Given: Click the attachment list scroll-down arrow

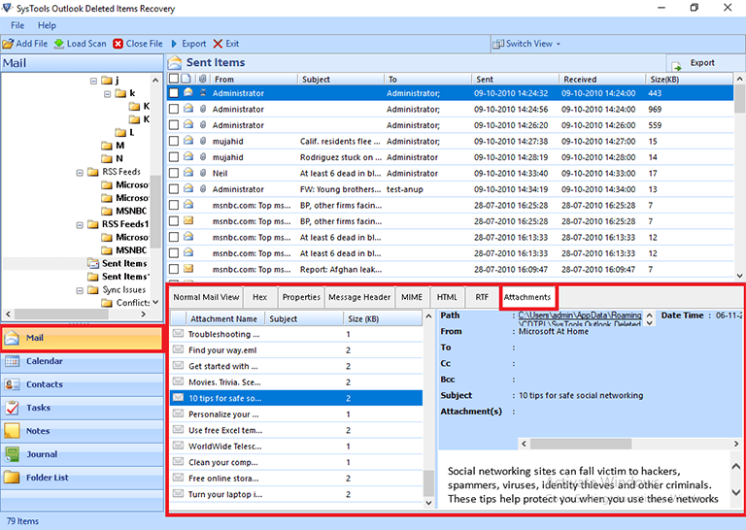Looking at the screenshot, I should tap(428, 503).
